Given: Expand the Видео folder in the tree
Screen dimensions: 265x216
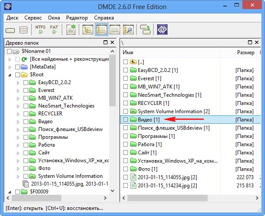Looking at the screenshot, I should point(18,121).
